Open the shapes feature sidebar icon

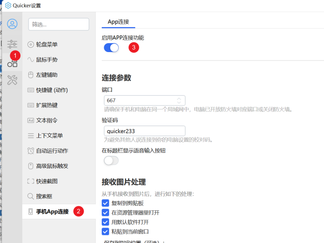12,64
